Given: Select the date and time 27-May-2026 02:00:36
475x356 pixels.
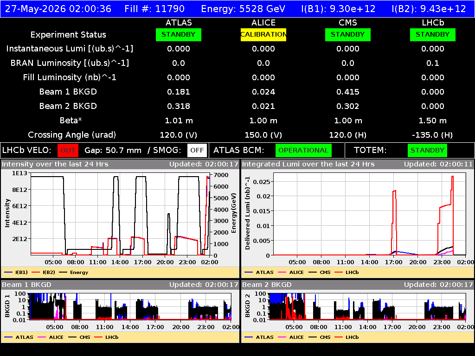Looking at the screenshot, I should (x=58, y=9).
